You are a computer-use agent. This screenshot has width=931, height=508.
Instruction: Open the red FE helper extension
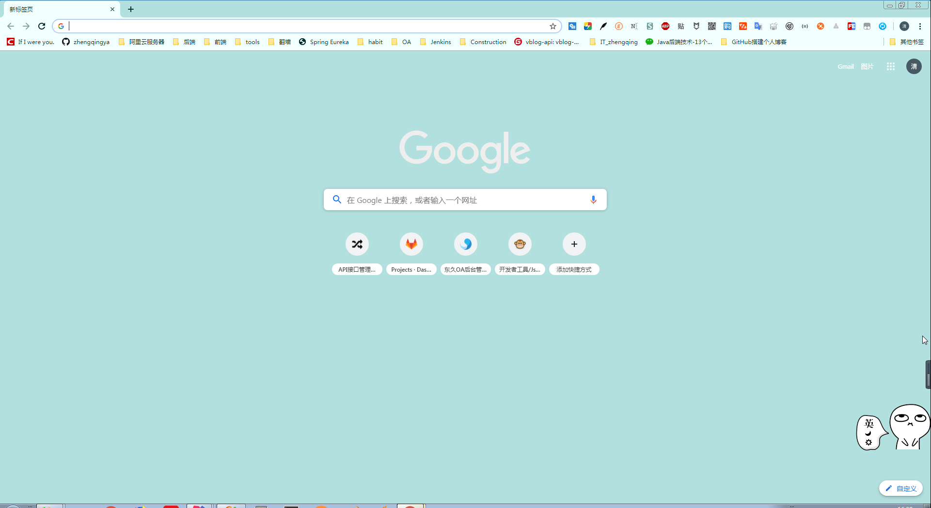(x=852, y=26)
